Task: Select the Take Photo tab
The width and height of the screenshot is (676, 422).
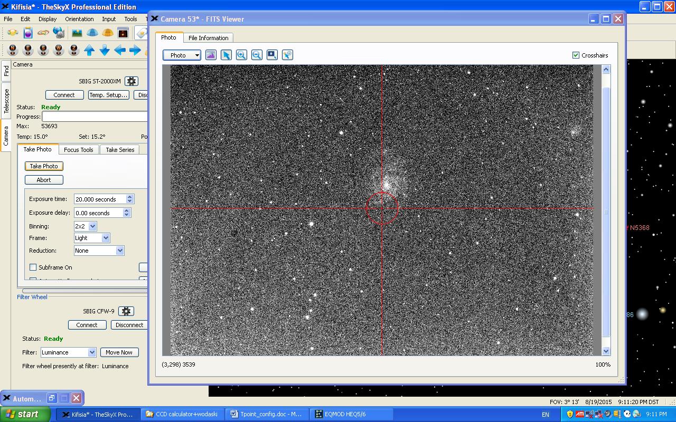Action: coord(37,149)
